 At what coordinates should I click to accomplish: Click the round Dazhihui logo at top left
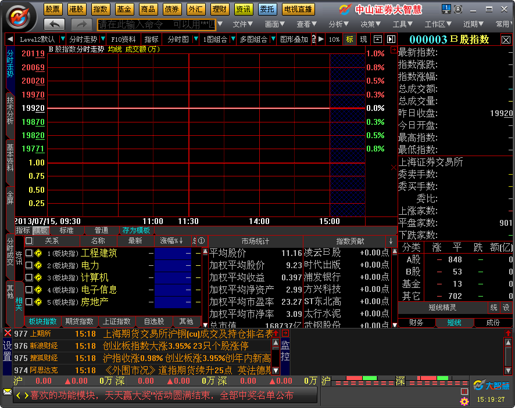[19, 16]
